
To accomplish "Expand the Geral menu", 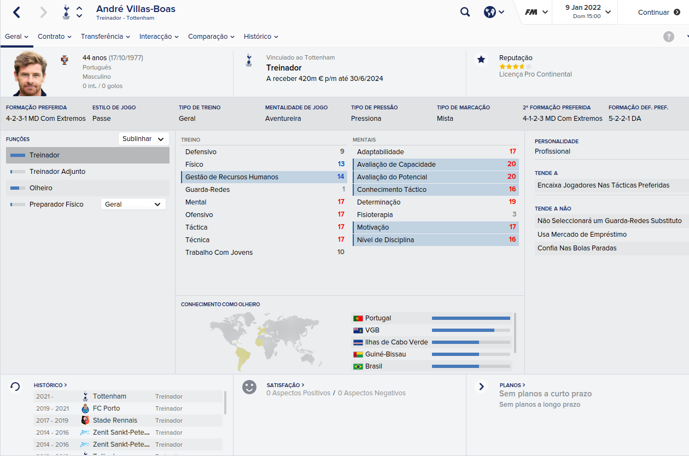I will pyautogui.click(x=16, y=37).
